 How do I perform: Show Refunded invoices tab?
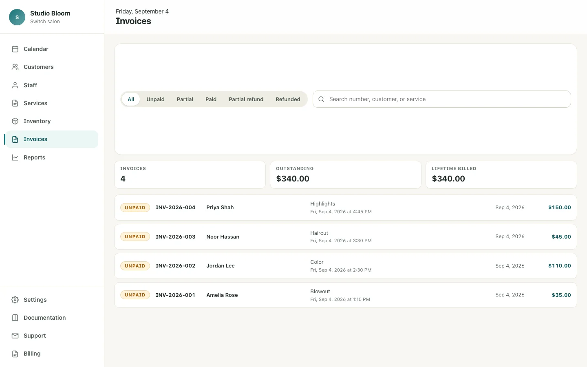click(x=288, y=99)
